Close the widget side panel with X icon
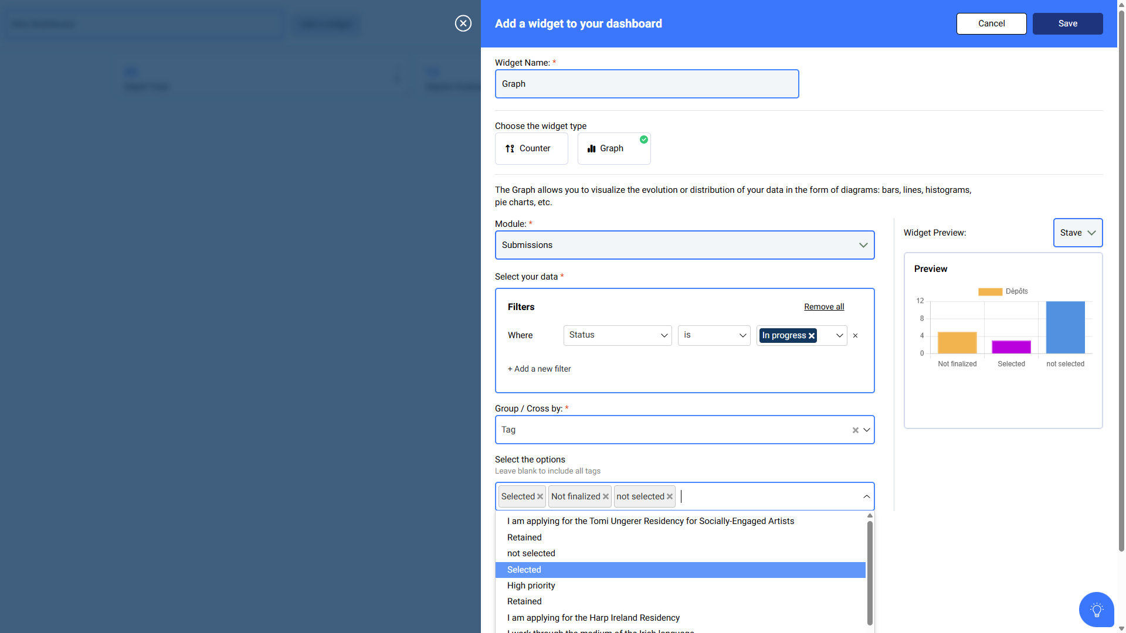Viewport: 1126px width, 633px height. pyautogui.click(x=463, y=23)
